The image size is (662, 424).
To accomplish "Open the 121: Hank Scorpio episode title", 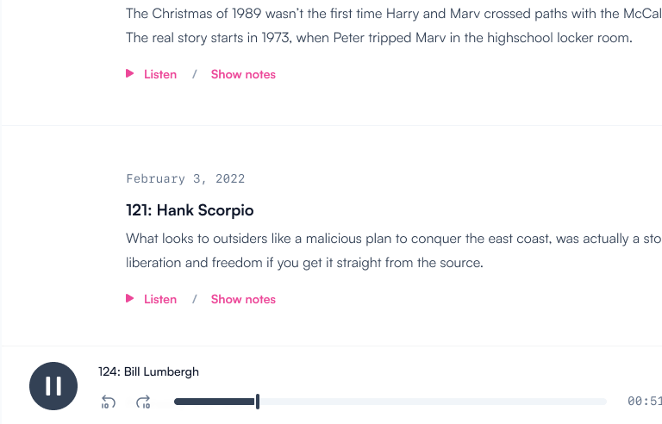I will 190,210.
